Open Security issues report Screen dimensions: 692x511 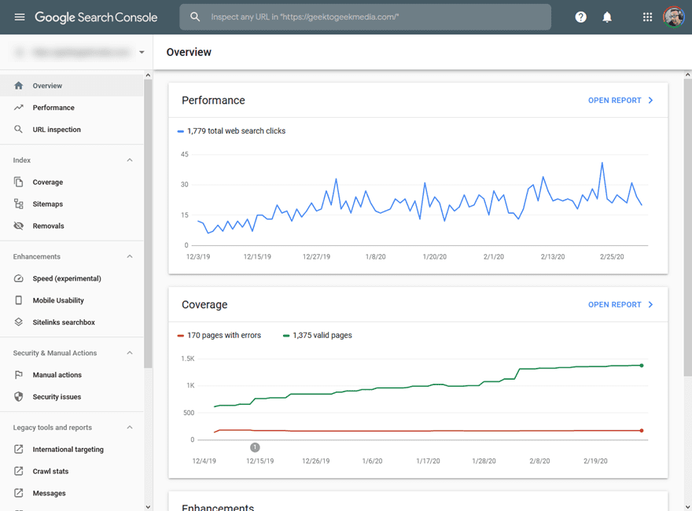[x=57, y=397]
